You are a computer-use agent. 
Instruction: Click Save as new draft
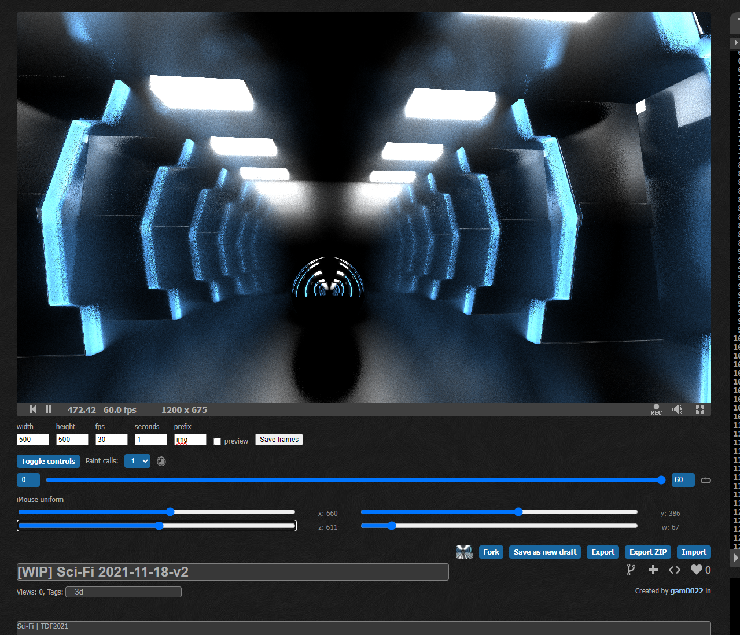(x=545, y=552)
